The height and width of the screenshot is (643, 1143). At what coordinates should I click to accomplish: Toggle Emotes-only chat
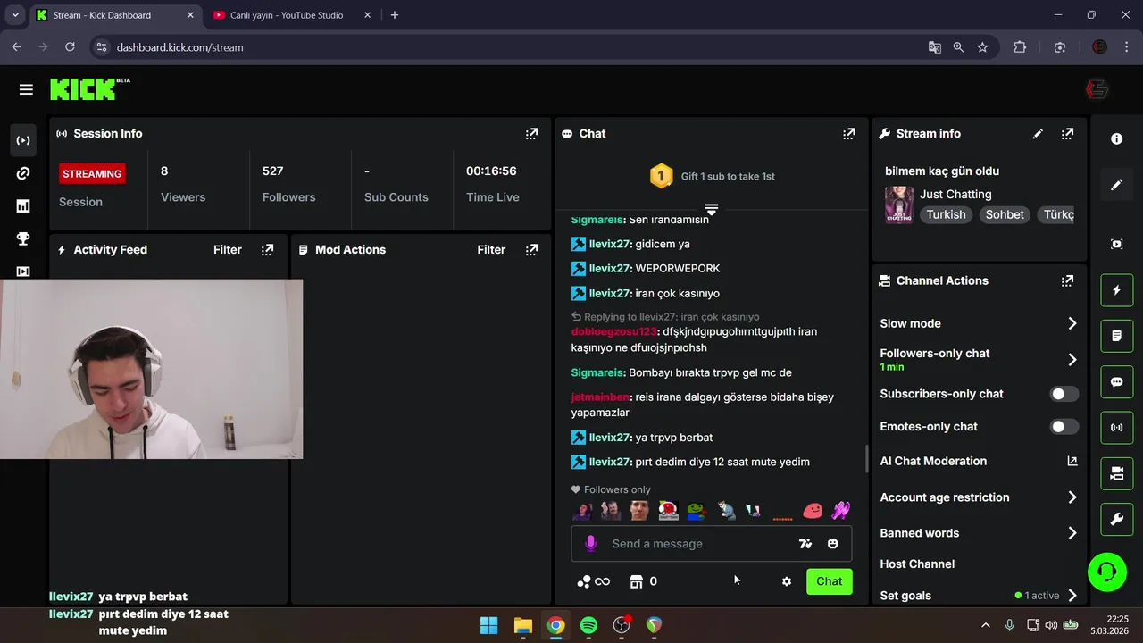point(1064,427)
